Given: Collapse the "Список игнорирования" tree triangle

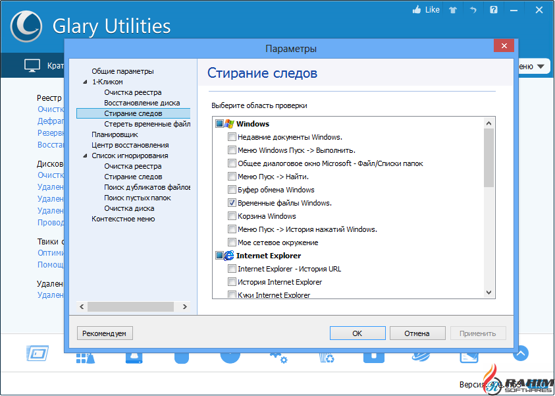Looking at the screenshot, I should 84,156.
